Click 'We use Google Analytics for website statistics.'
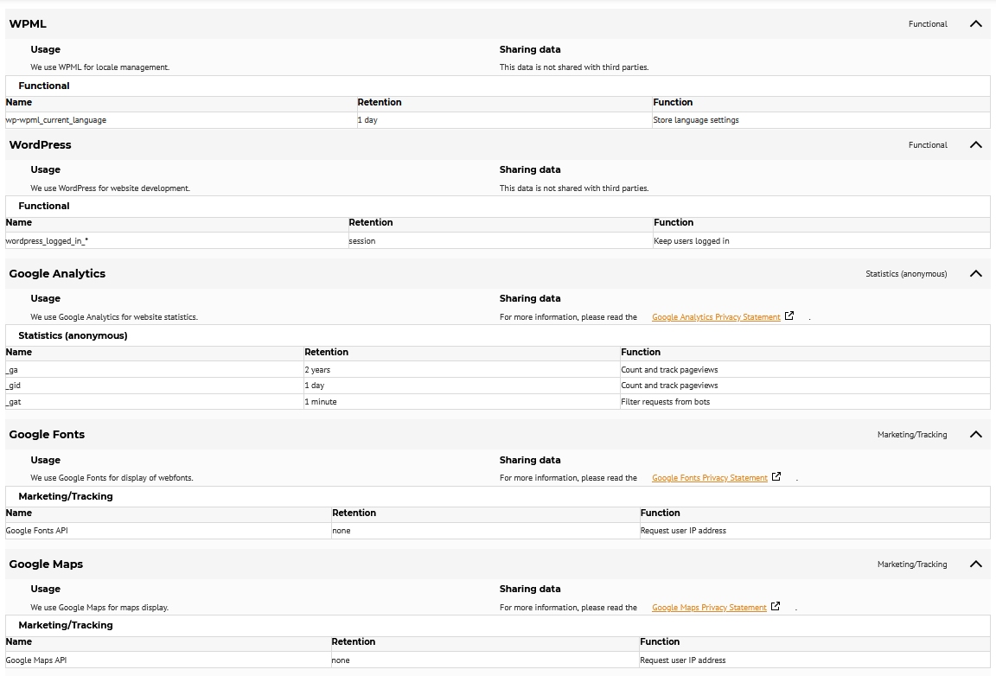Screen dimensions: 996x676 [114, 317]
